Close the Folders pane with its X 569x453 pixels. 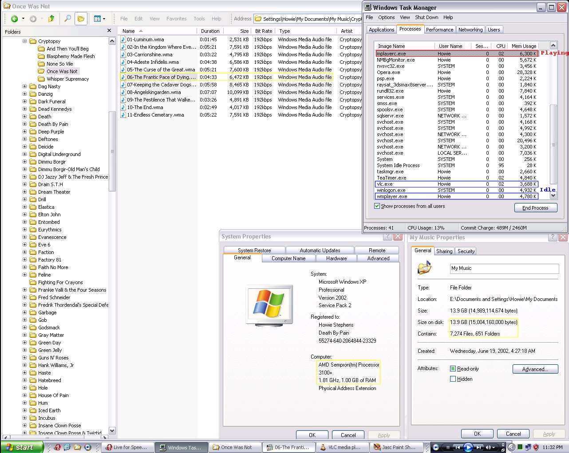(x=109, y=31)
